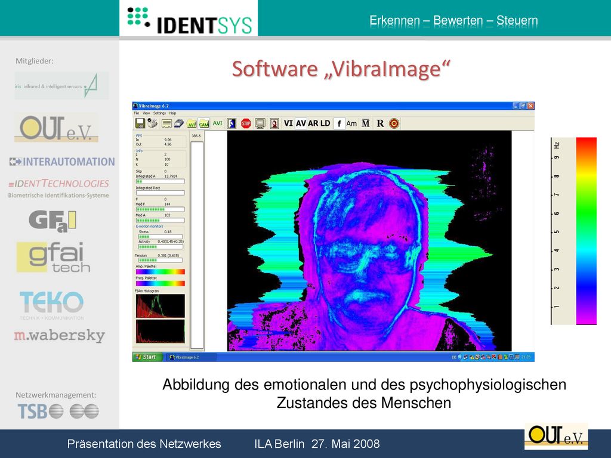611x458 pixels.
Task: Select the VibraImage 6.2 taskbar button
Action: tap(190, 357)
